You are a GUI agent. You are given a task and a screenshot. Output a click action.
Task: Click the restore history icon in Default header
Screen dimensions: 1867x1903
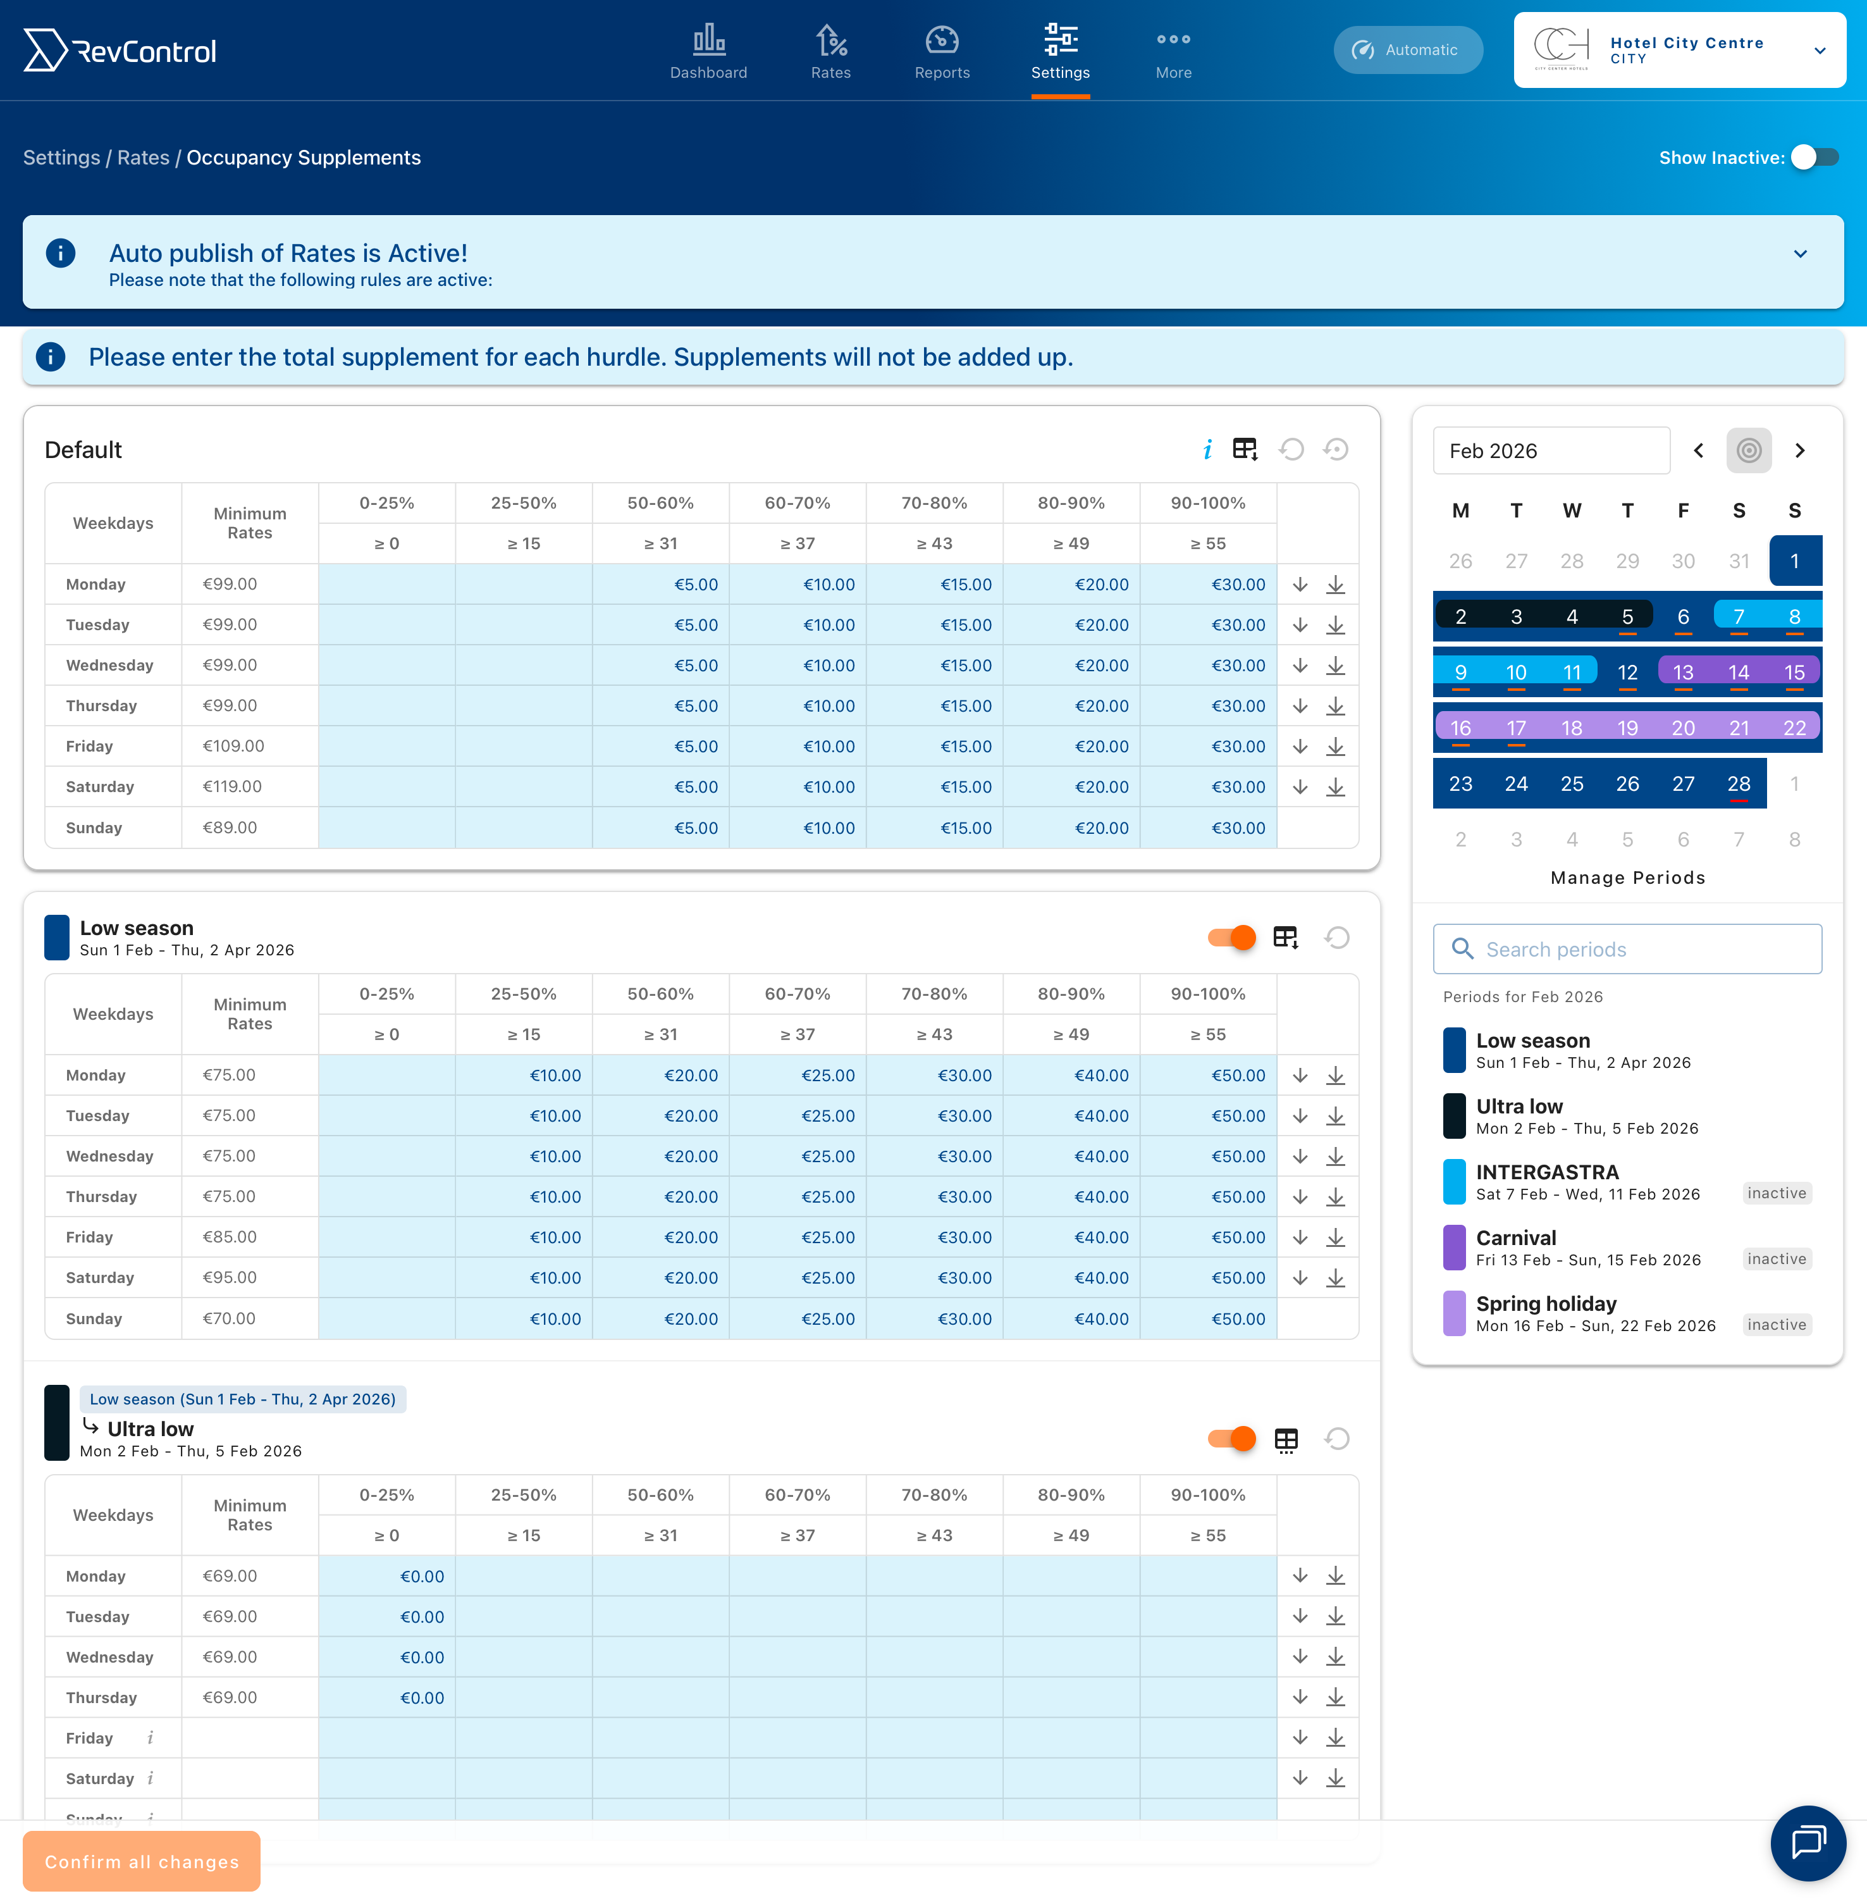[1336, 449]
